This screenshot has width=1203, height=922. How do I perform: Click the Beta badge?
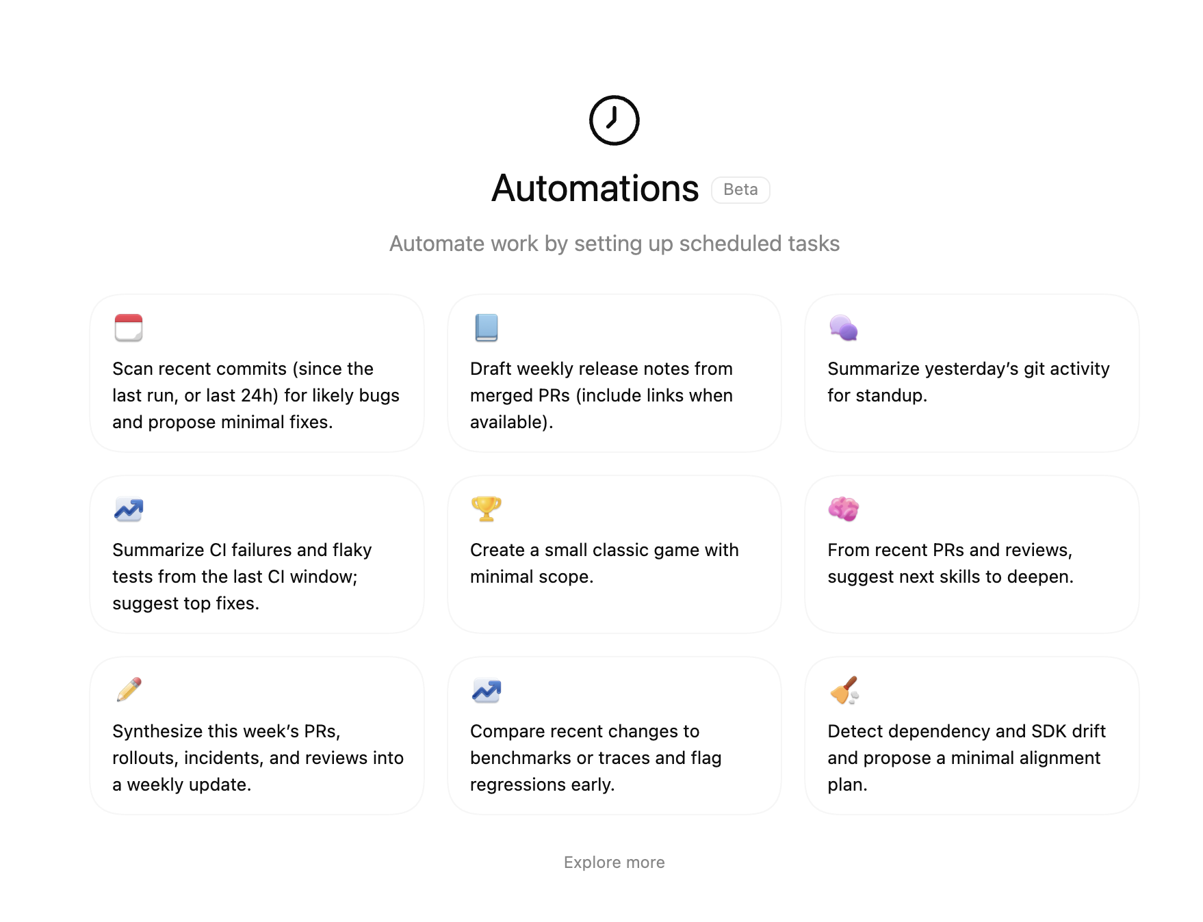click(x=740, y=189)
